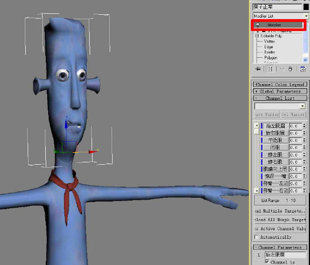
Task: Select the Morpher modifier in stack
Action: tap(278, 25)
